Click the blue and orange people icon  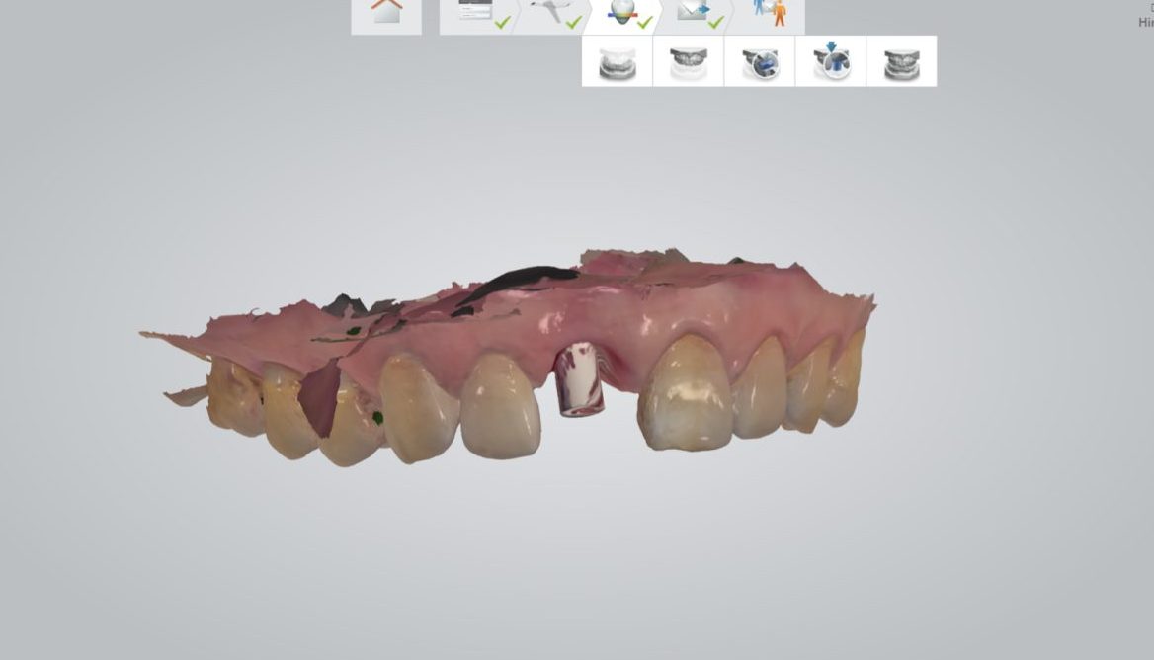pos(770,14)
